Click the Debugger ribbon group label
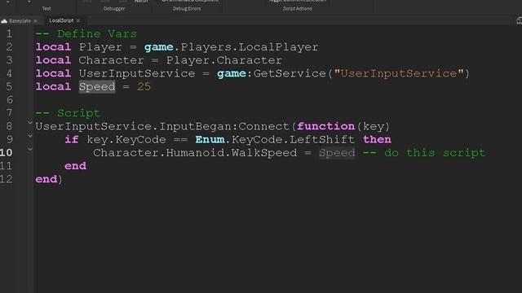 pyautogui.click(x=114, y=9)
